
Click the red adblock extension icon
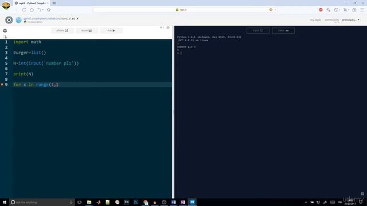coord(321,10)
